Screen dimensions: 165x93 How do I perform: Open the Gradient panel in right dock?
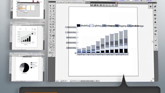(155, 31)
